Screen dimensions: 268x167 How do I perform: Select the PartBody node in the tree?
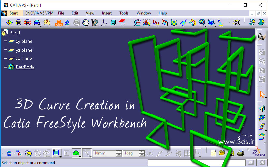click(25, 67)
